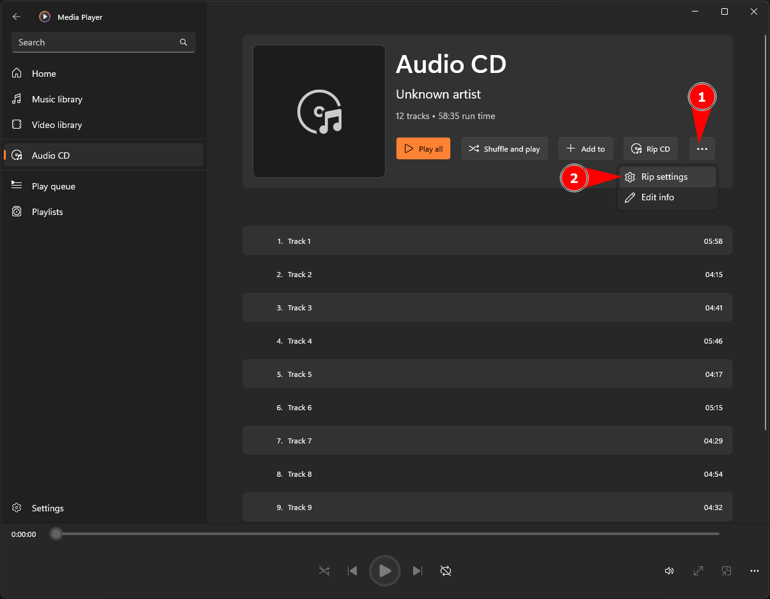This screenshot has height=599, width=770.
Task: Click the playback seek slider handle
Action: tap(56, 534)
